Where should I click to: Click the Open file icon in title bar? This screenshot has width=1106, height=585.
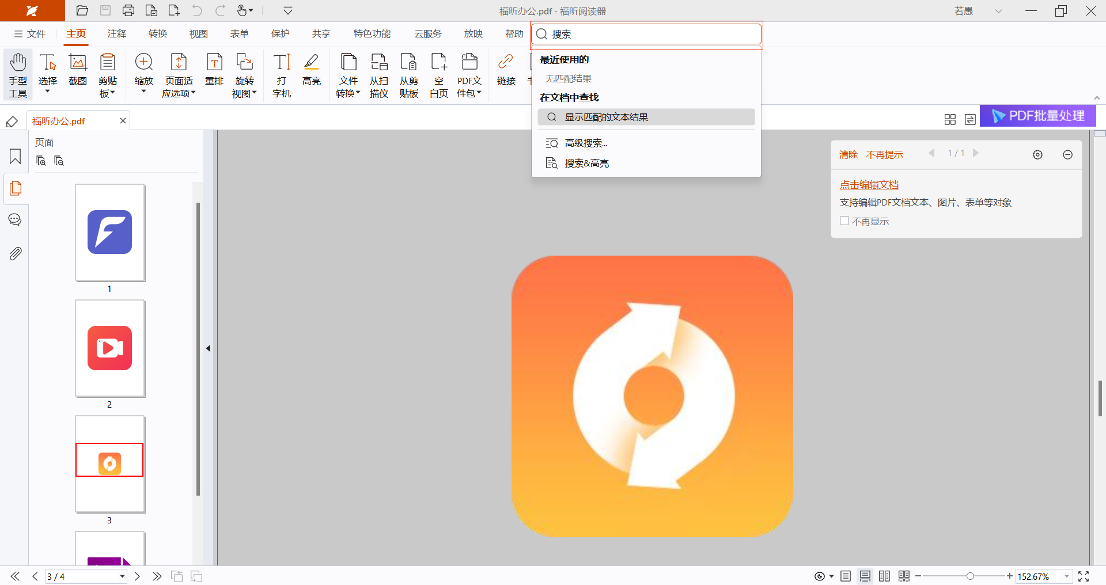(82, 10)
